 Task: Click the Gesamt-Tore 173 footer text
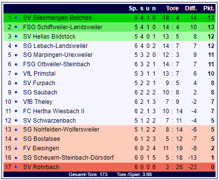click(x=88, y=175)
